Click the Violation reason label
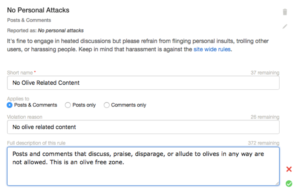299x194 pixels. coord(25,117)
